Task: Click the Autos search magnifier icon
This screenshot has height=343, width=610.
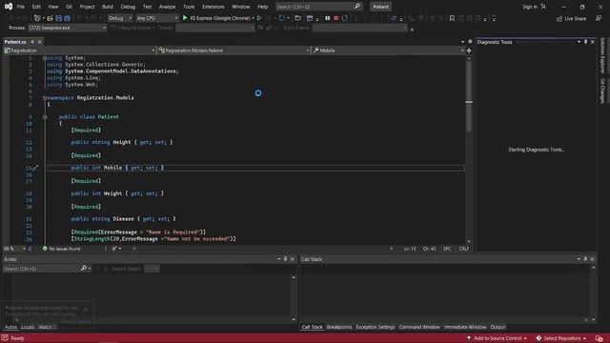Action: click(84, 269)
